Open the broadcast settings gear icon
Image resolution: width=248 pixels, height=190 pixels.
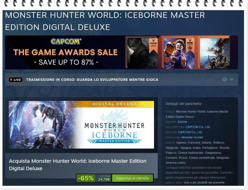pyautogui.click(x=224, y=79)
